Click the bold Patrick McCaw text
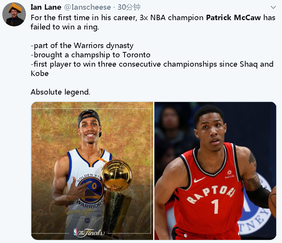The width and height of the screenshot is (282, 243). pyautogui.click(x=233, y=18)
